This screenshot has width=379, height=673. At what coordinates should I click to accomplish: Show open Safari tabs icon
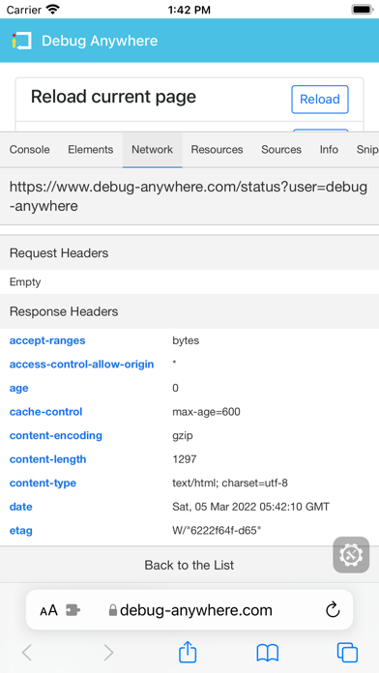point(347,653)
